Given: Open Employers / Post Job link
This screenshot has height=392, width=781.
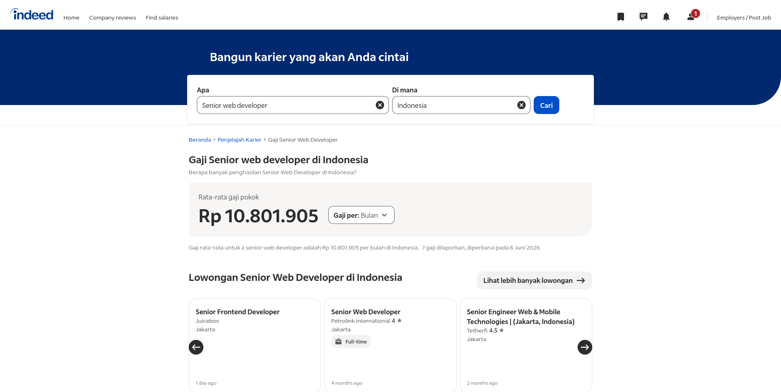Looking at the screenshot, I should tap(744, 18).
